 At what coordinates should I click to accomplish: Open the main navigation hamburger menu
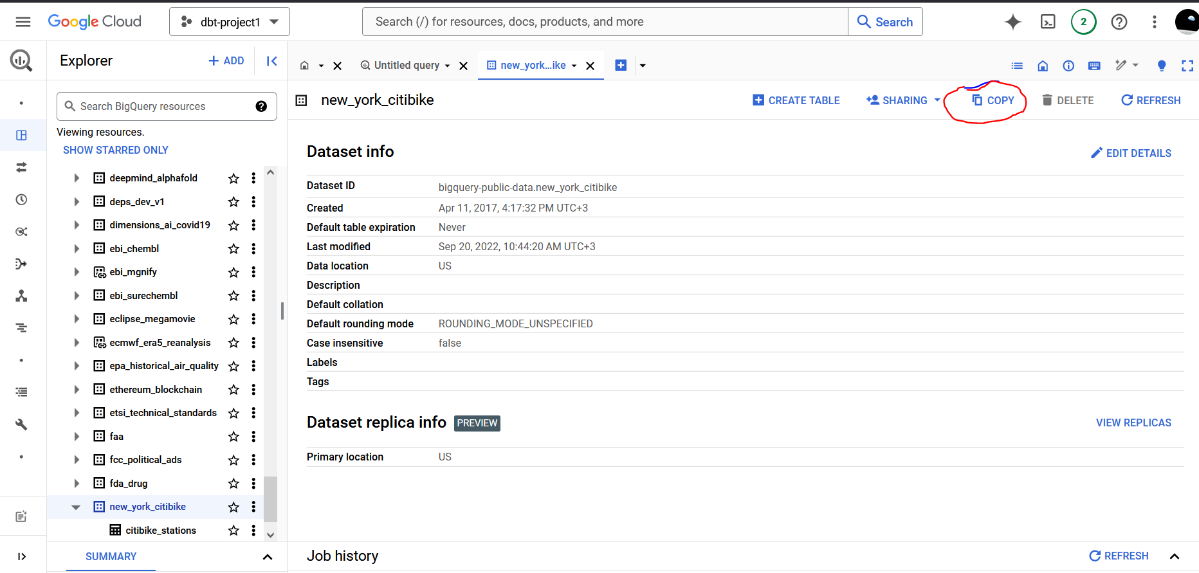click(x=23, y=22)
